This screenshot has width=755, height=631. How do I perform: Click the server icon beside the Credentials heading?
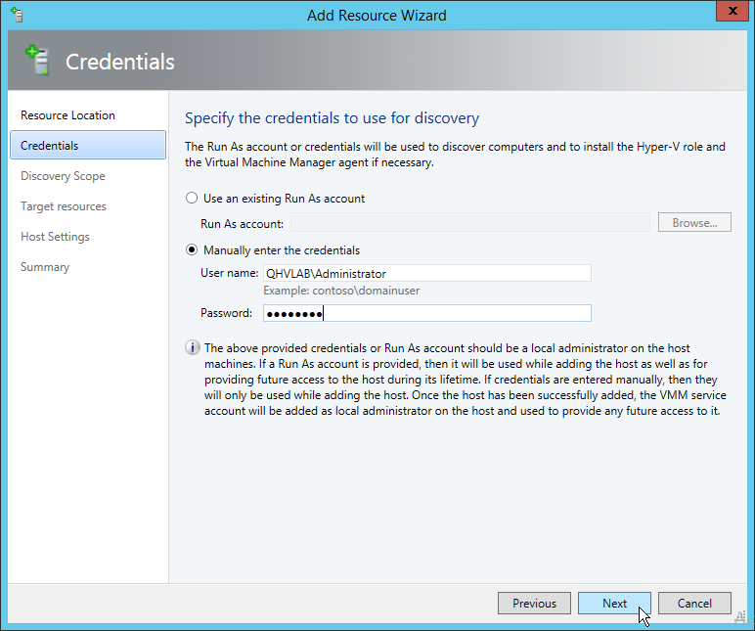tap(37, 62)
